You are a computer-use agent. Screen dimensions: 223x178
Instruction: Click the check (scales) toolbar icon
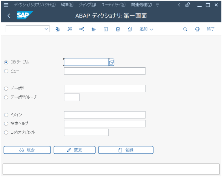[x=58, y=29]
